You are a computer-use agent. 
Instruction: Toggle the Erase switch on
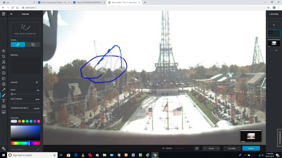pos(38,82)
